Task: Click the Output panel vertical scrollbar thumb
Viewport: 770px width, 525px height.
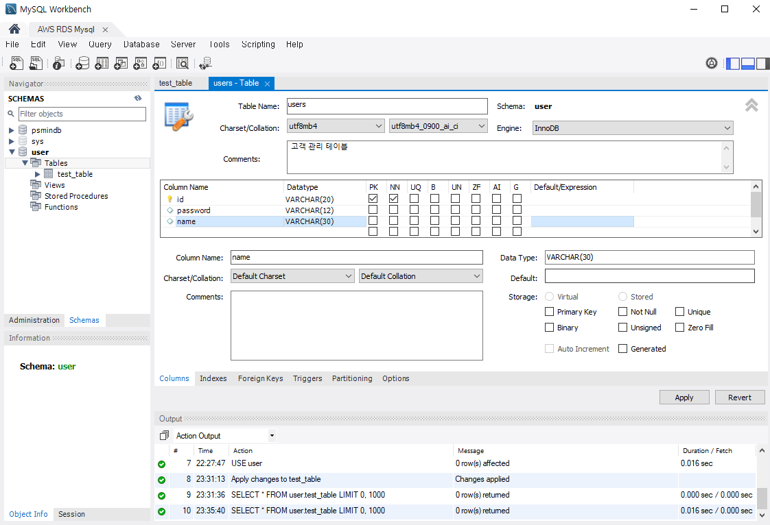Action: 762,498
